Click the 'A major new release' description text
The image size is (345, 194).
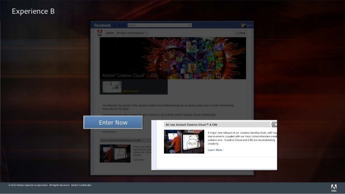(242, 138)
